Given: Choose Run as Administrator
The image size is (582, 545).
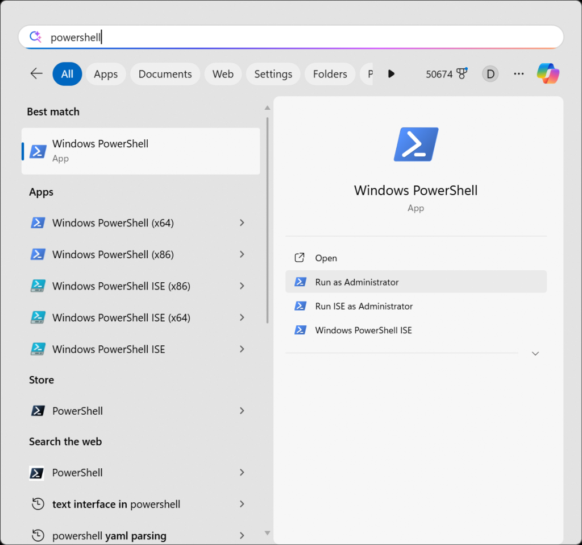Looking at the screenshot, I should click(x=415, y=282).
